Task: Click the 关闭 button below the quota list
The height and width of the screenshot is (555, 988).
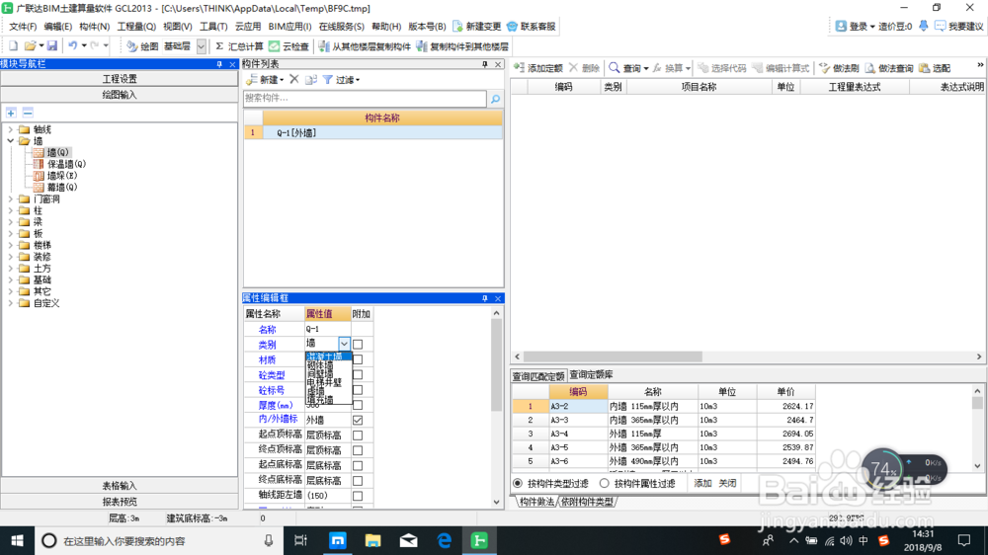Action: pyautogui.click(x=727, y=483)
